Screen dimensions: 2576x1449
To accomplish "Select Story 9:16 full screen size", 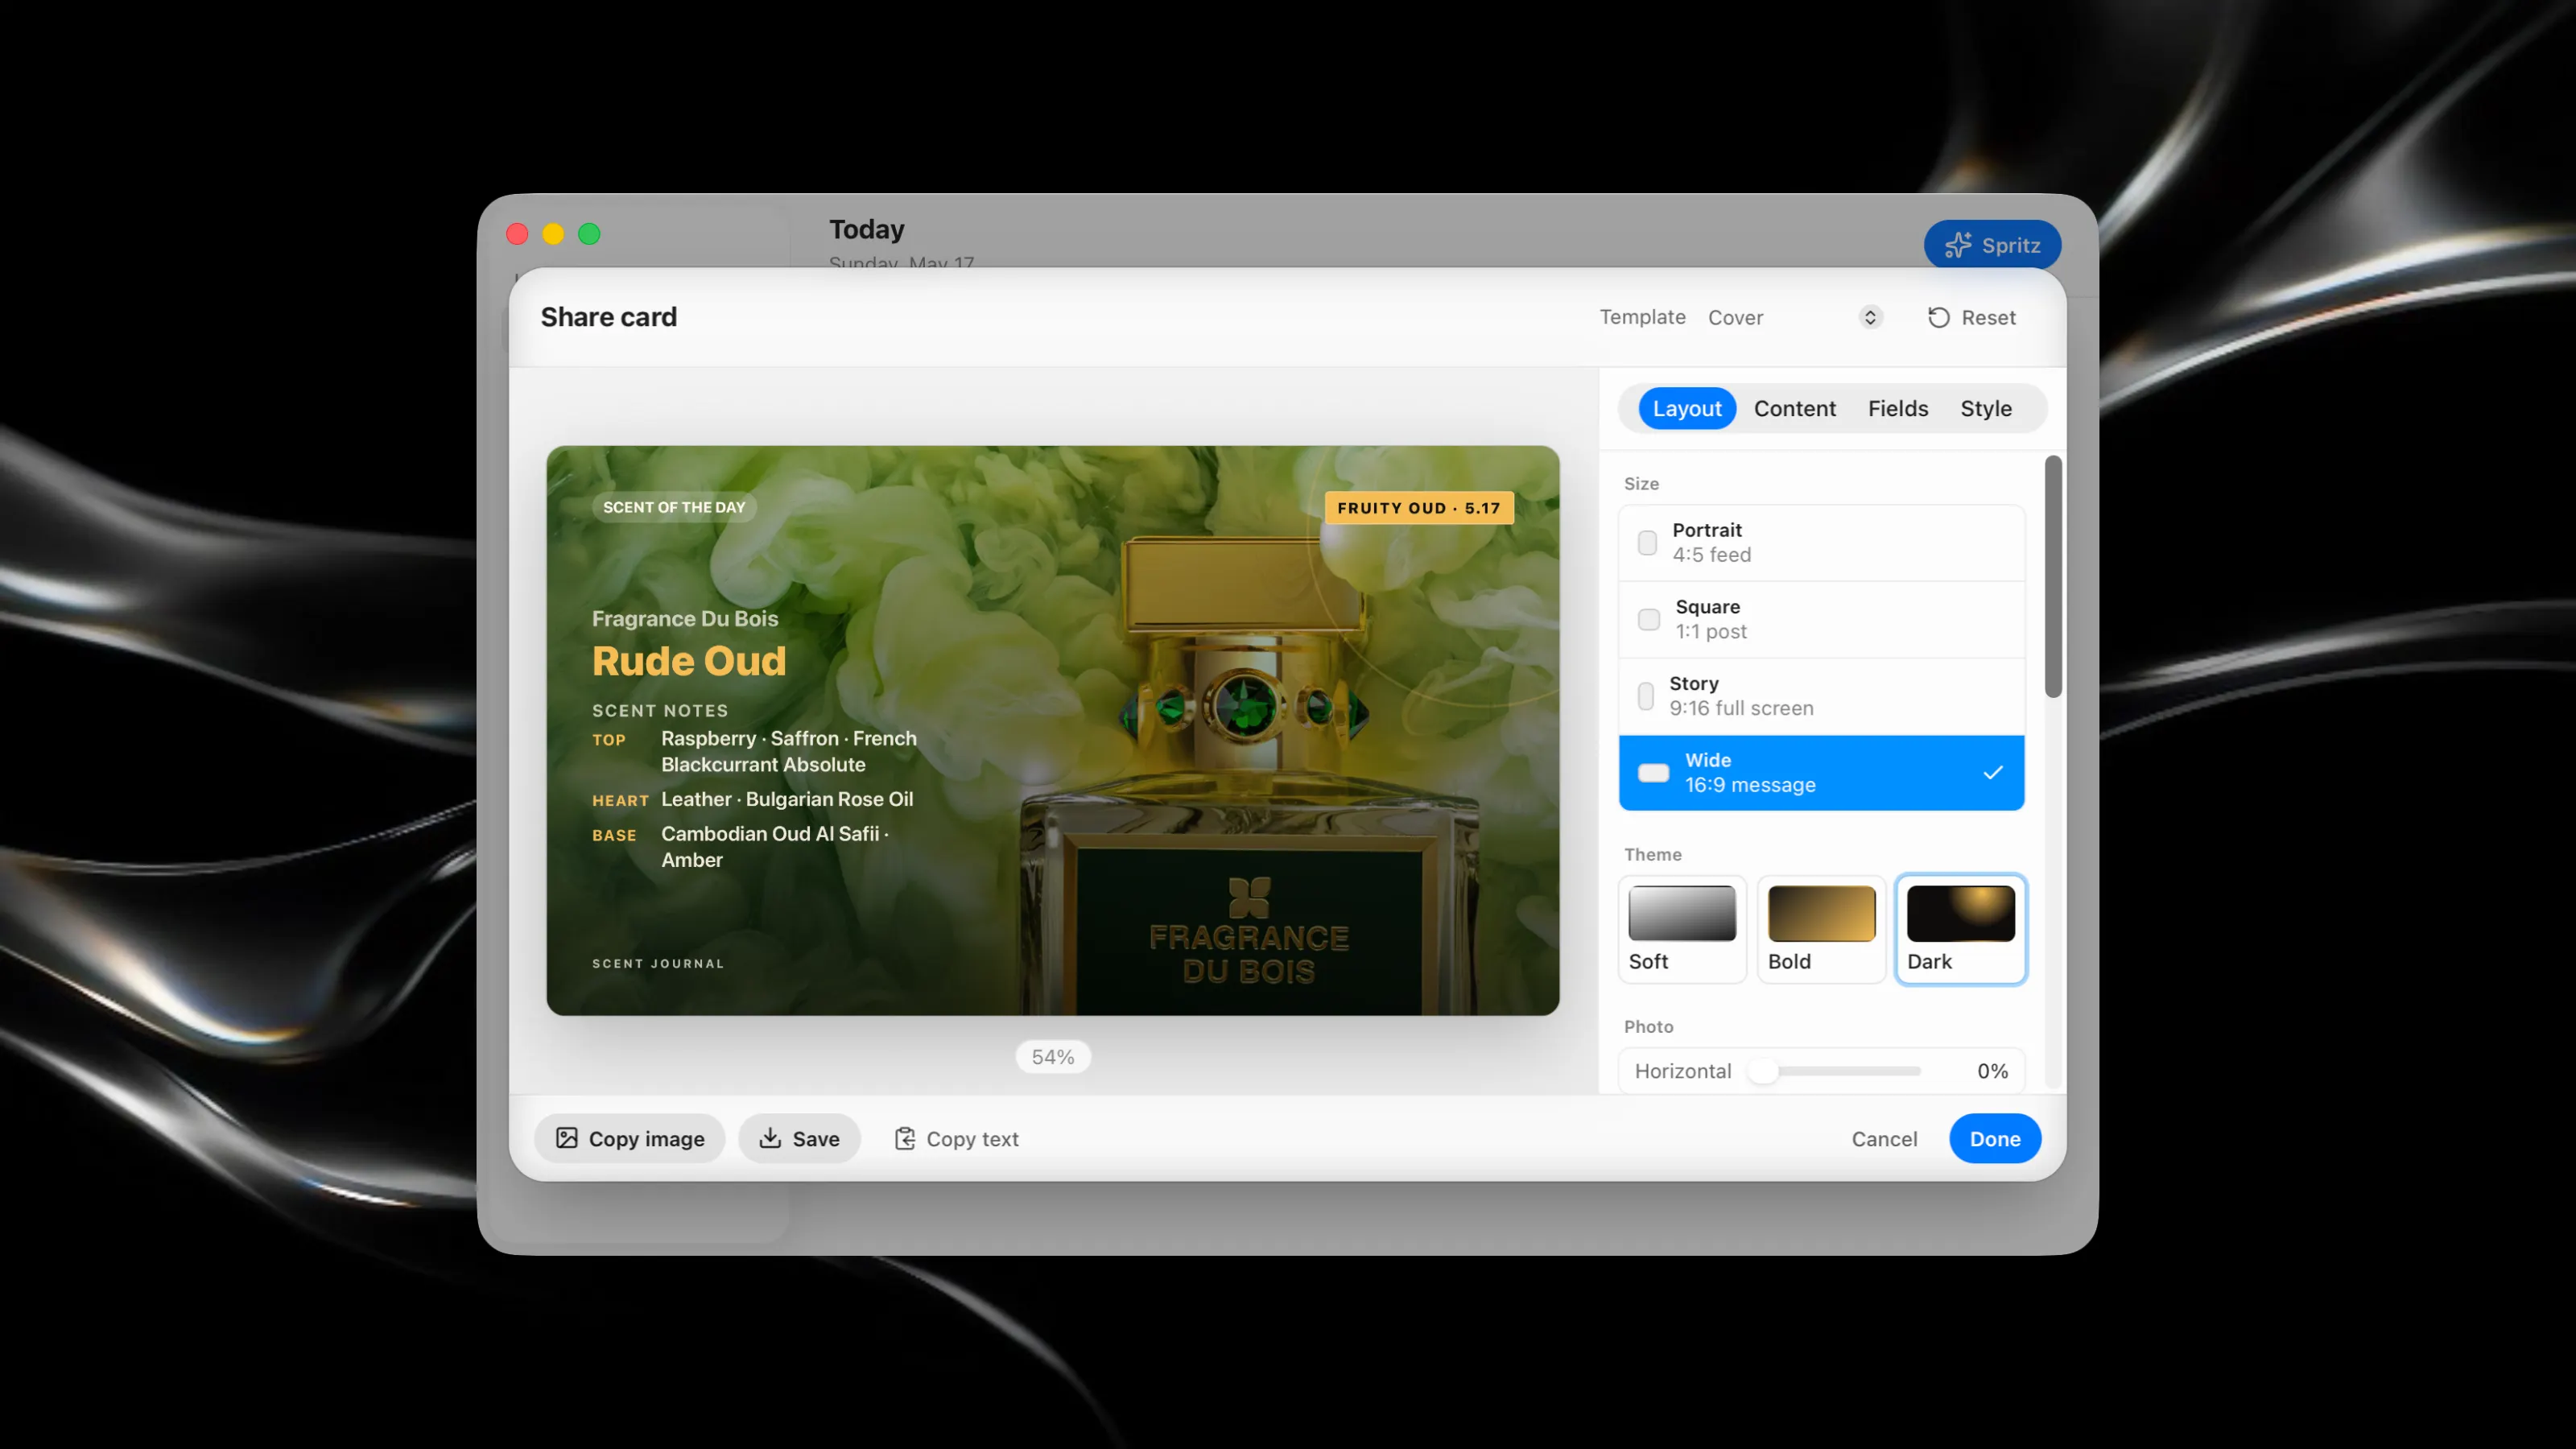I will [x=1821, y=696].
